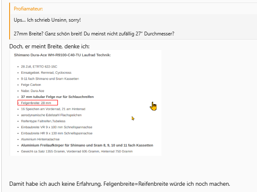Click the bold 'Aluminium Freilaufkörper' line
Screen dimensions: 257x192
[87, 145]
